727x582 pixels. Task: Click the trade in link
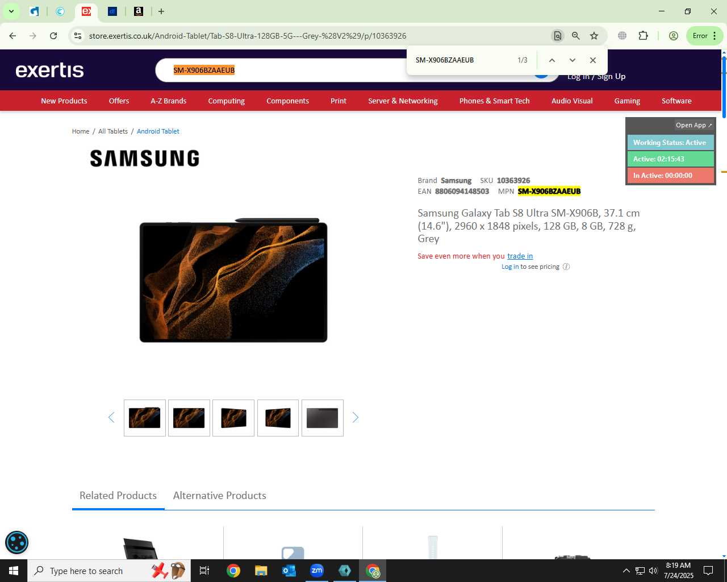[520, 256]
